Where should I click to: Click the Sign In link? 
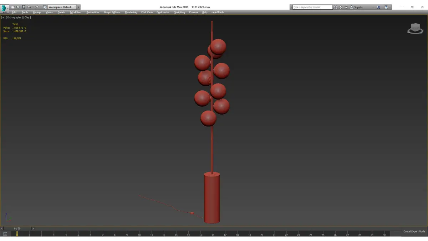tap(358, 7)
